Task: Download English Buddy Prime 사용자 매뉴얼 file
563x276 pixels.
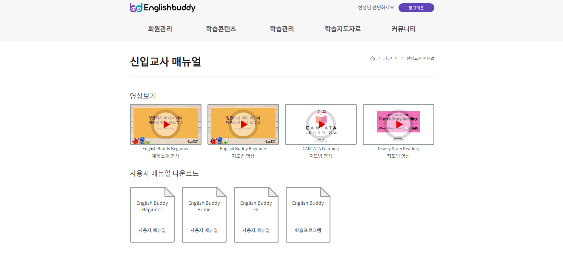Action: [x=204, y=215]
